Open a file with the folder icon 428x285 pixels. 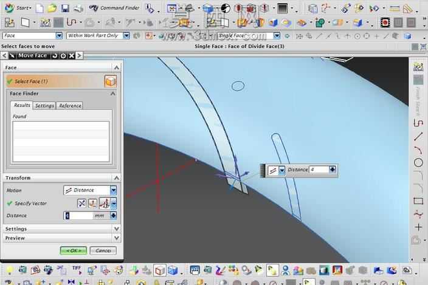click(52, 8)
